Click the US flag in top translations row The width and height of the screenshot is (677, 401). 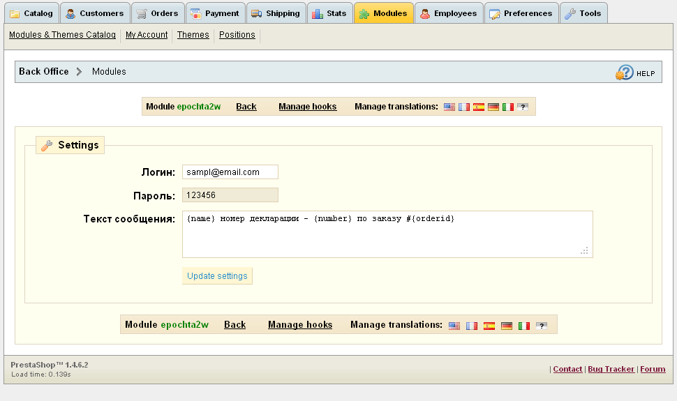point(449,107)
